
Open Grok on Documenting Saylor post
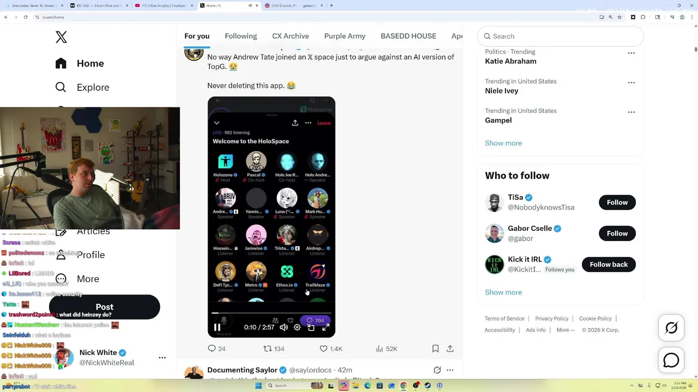pos(437,370)
